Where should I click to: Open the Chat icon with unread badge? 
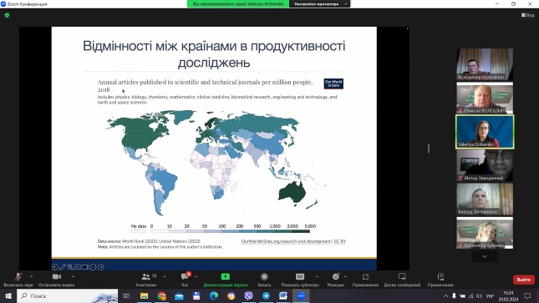click(185, 277)
